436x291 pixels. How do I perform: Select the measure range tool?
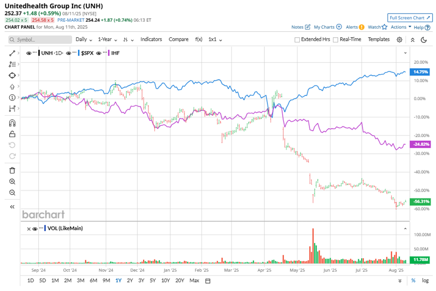12,109
